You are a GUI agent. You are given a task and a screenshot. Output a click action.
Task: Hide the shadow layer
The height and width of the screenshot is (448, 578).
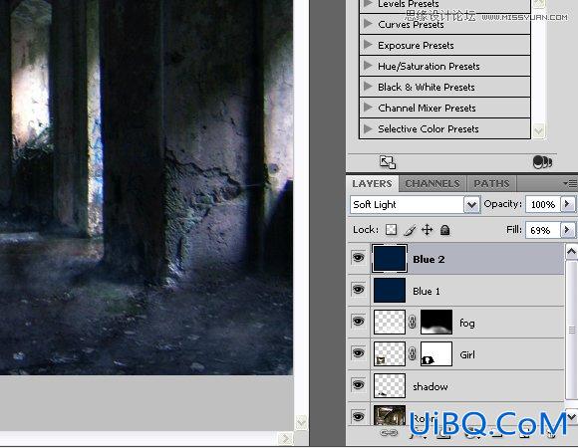click(358, 385)
